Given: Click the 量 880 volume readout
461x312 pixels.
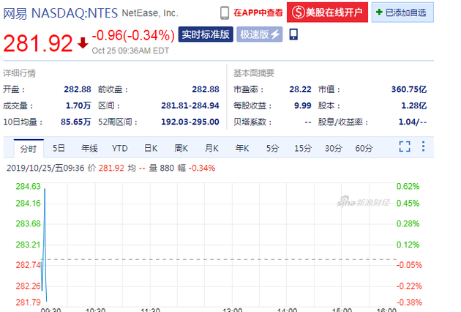Looking at the screenshot, I should tap(162, 168).
